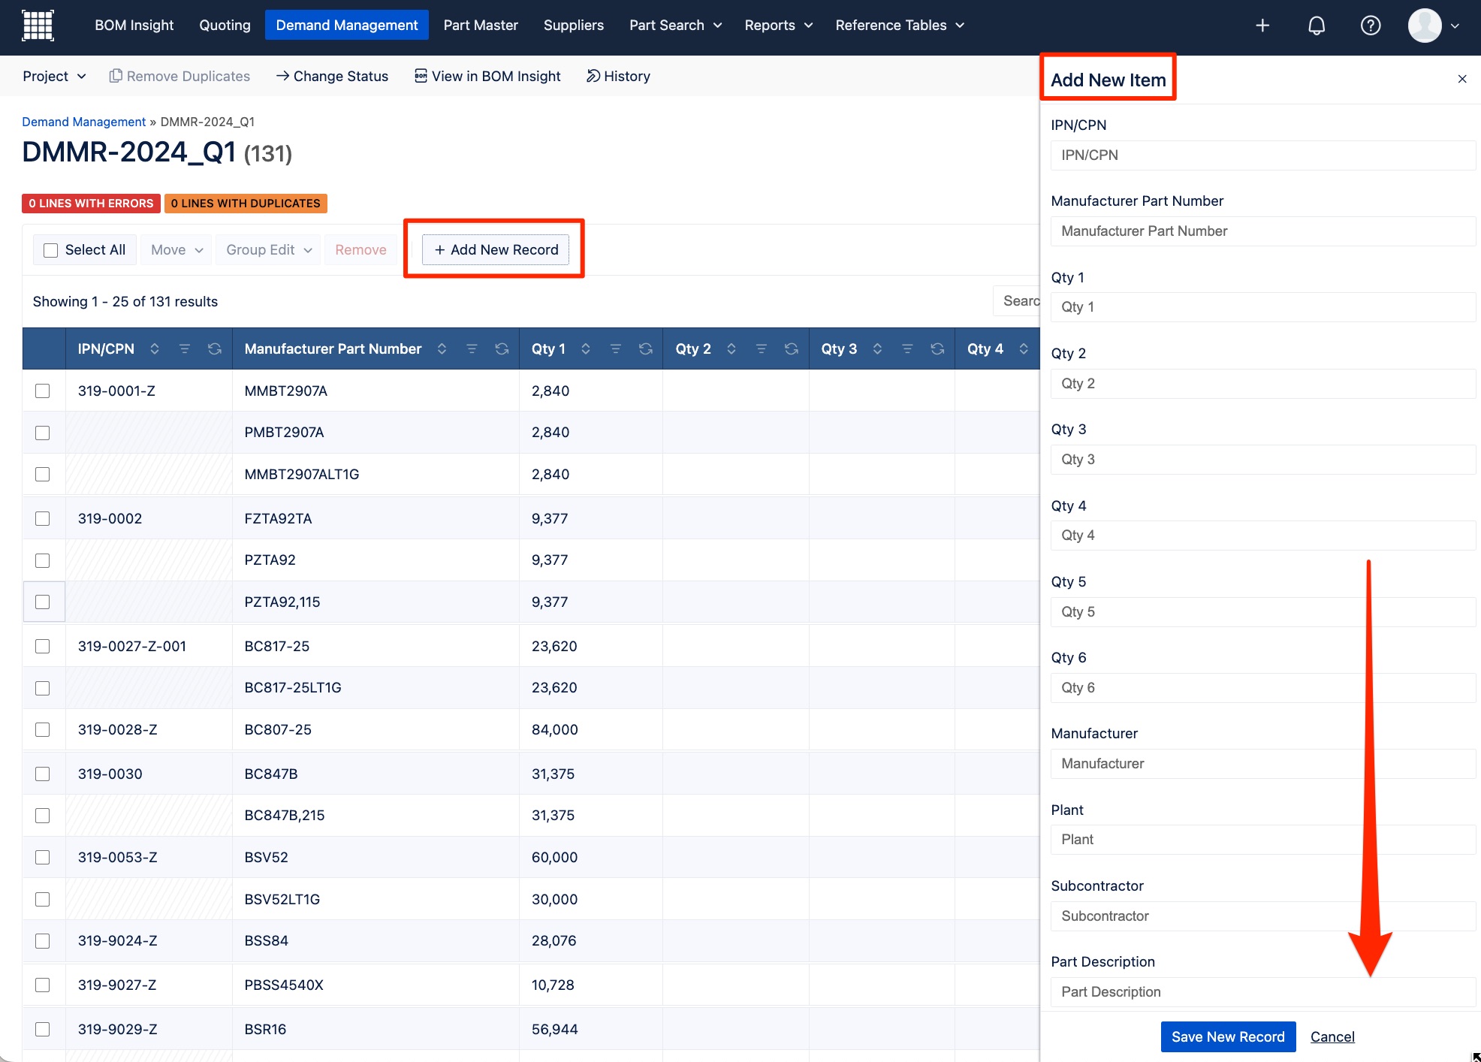Expand the Part Search menu

pyautogui.click(x=675, y=25)
